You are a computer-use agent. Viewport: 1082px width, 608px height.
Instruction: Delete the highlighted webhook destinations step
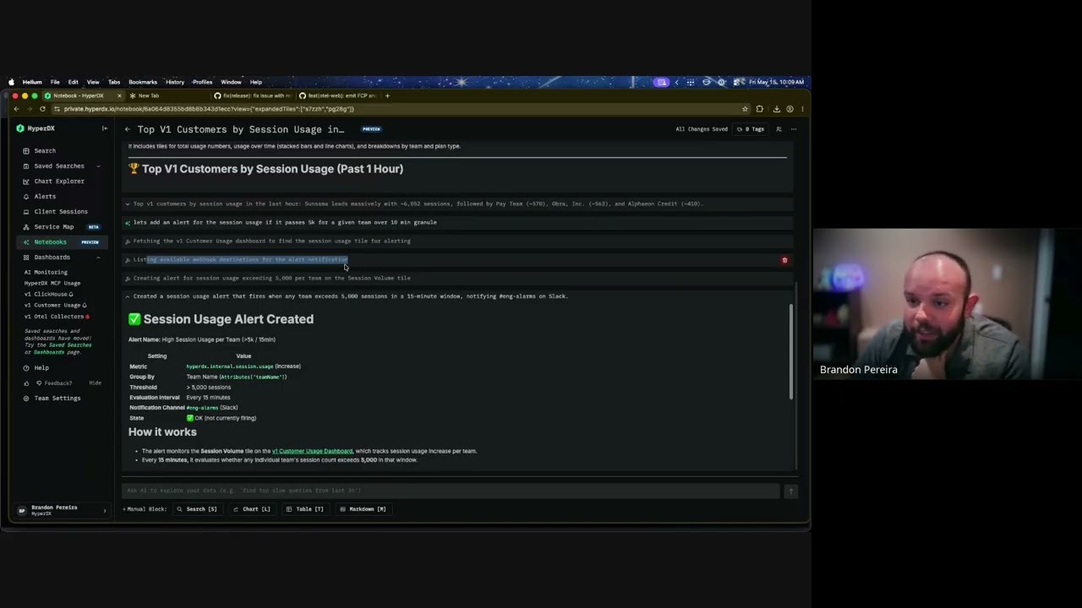pos(784,260)
